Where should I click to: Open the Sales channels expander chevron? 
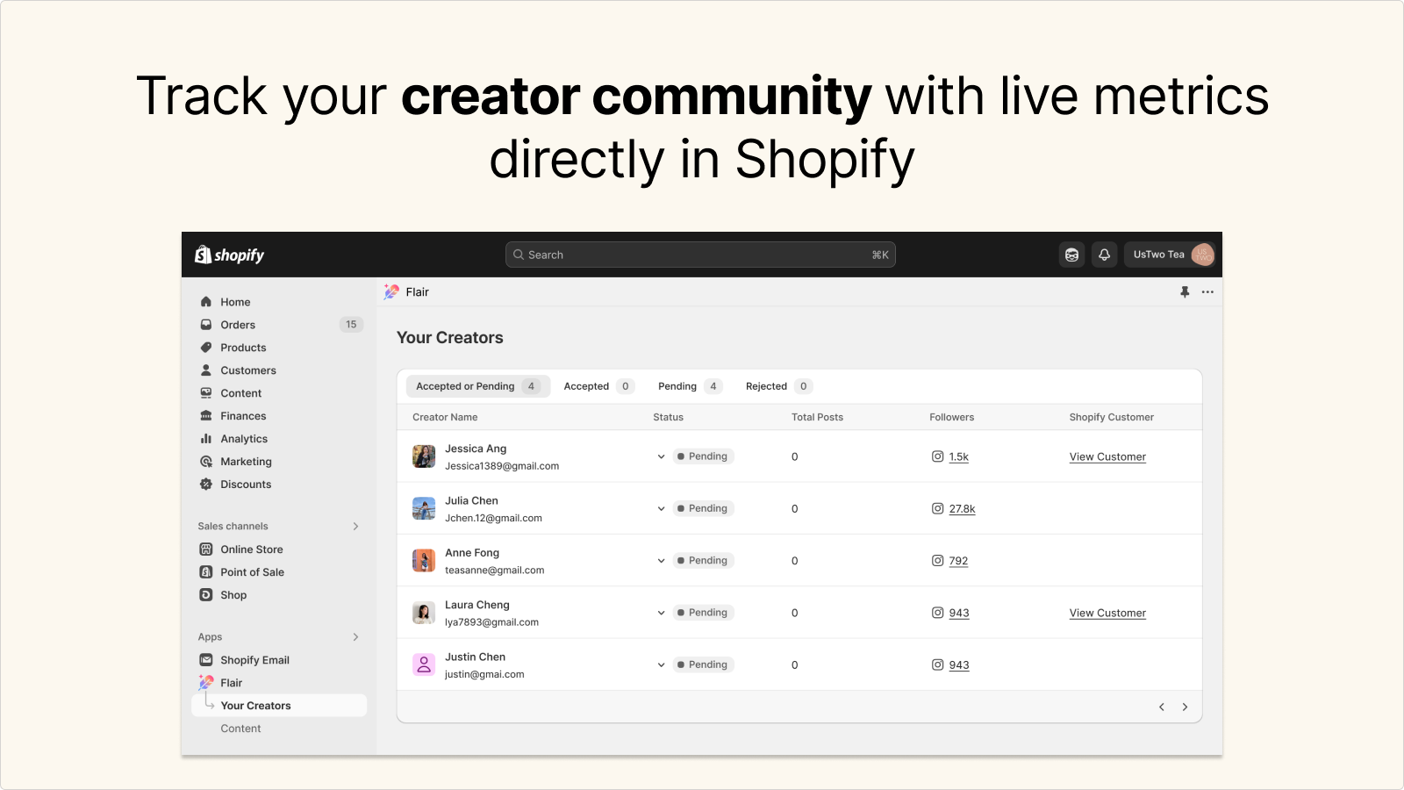(355, 526)
